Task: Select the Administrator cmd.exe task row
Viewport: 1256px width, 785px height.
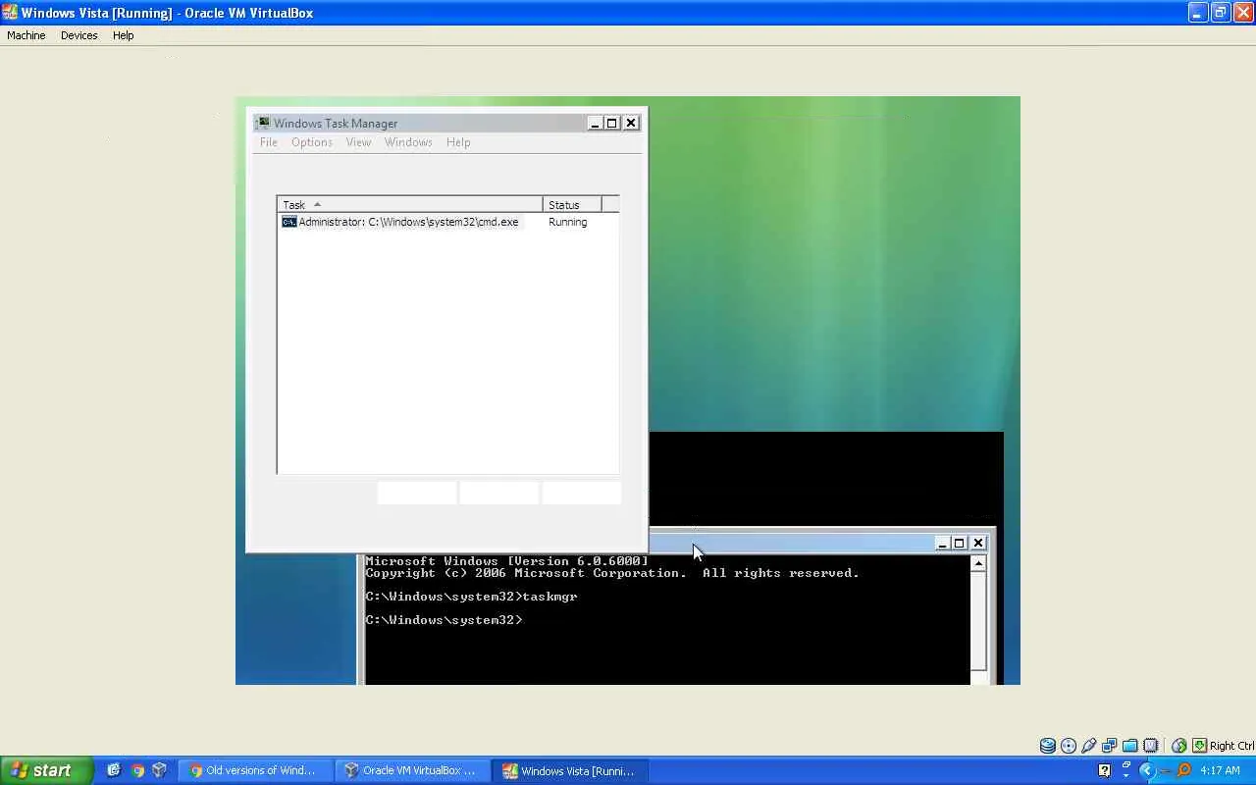Action: click(x=447, y=222)
